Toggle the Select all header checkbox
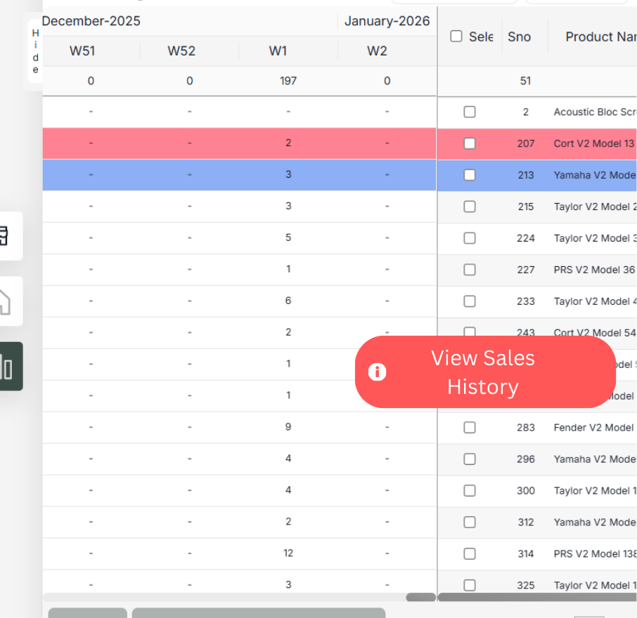This screenshot has height=618, width=637. (x=456, y=37)
